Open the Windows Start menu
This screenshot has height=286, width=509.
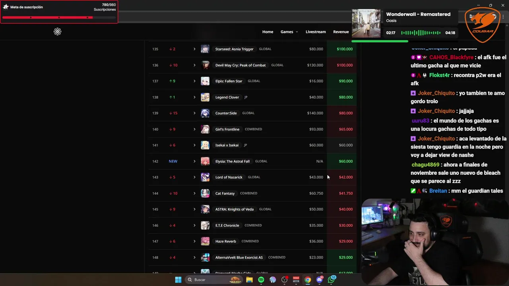(x=178, y=280)
